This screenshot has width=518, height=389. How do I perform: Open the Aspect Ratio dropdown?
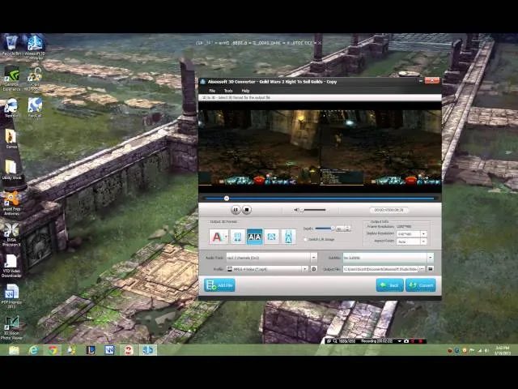(423, 242)
